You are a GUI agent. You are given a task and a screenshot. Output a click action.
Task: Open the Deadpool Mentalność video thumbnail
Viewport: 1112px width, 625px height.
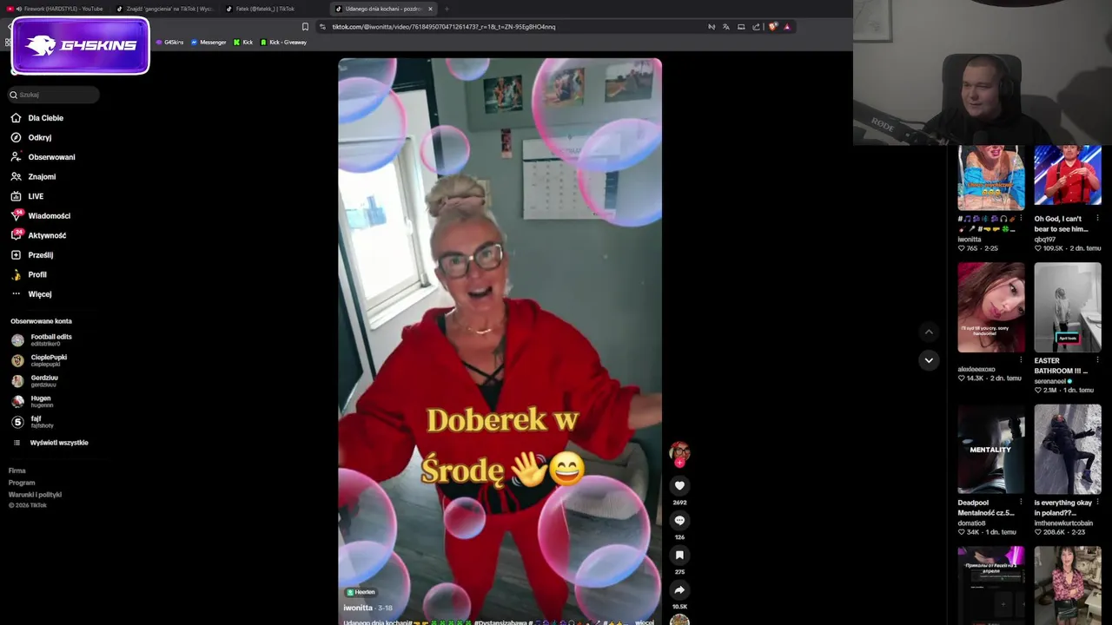991,449
